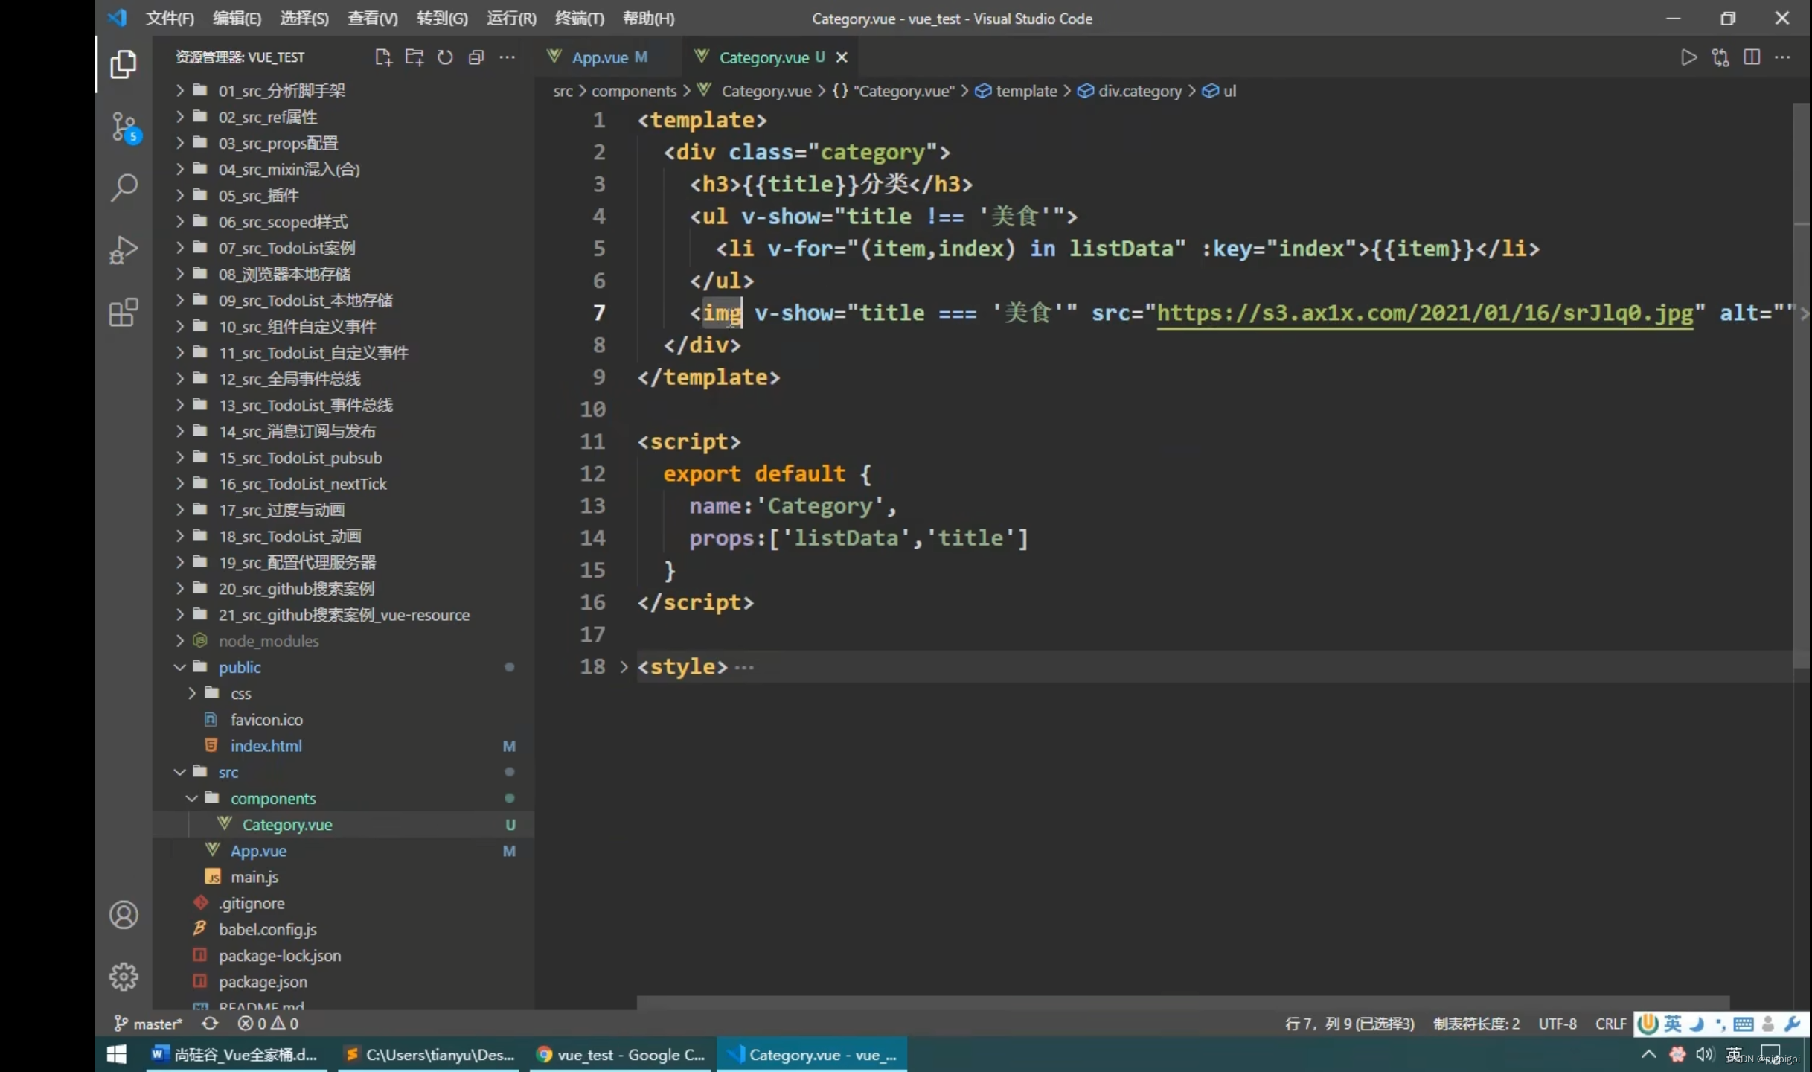Click the volume icon in system tray
The image size is (1812, 1072).
[x=1703, y=1054]
